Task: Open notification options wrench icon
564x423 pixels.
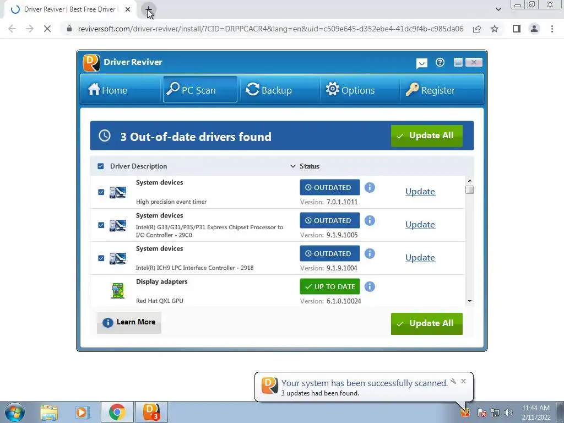Action: 453,381
